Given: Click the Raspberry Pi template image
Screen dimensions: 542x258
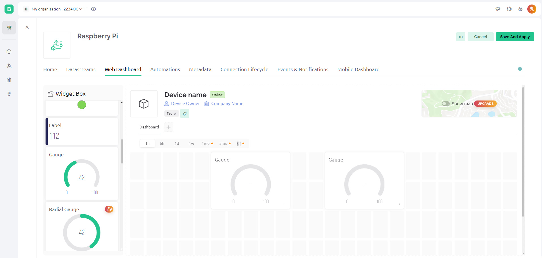Looking at the screenshot, I should click(x=57, y=45).
